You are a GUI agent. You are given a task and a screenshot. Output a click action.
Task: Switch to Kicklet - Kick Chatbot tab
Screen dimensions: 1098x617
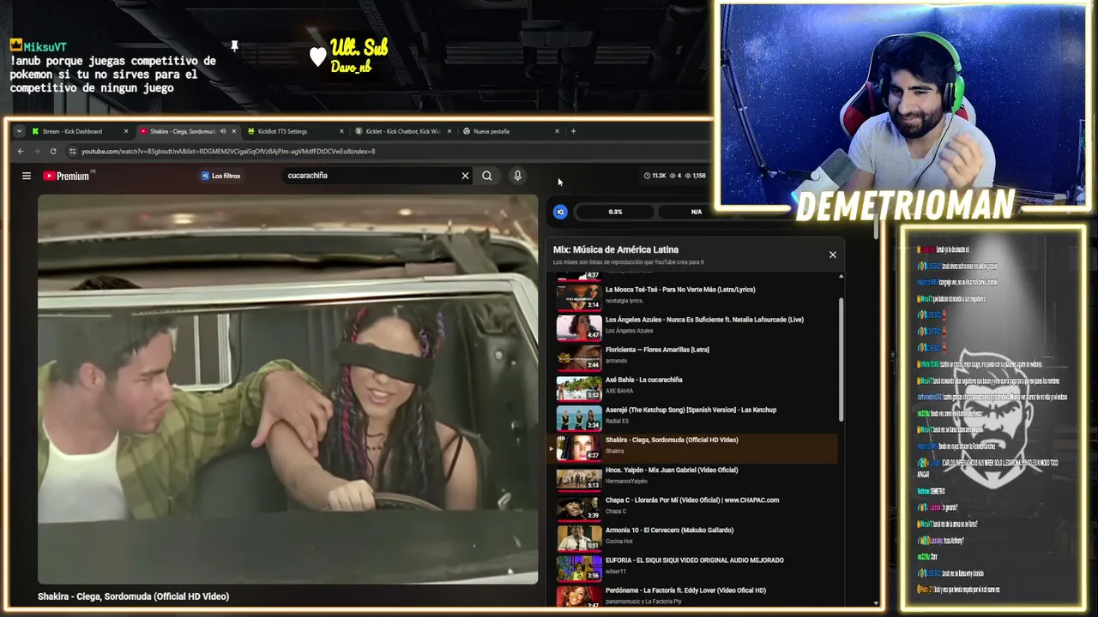402,131
